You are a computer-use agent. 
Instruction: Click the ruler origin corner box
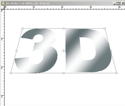3,8
